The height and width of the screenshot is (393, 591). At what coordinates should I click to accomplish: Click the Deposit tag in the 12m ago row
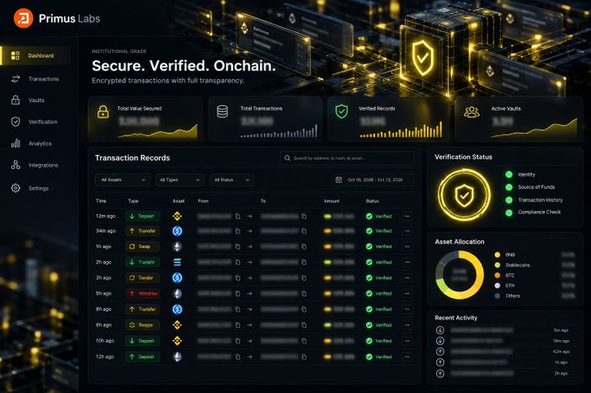(x=143, y=216)
